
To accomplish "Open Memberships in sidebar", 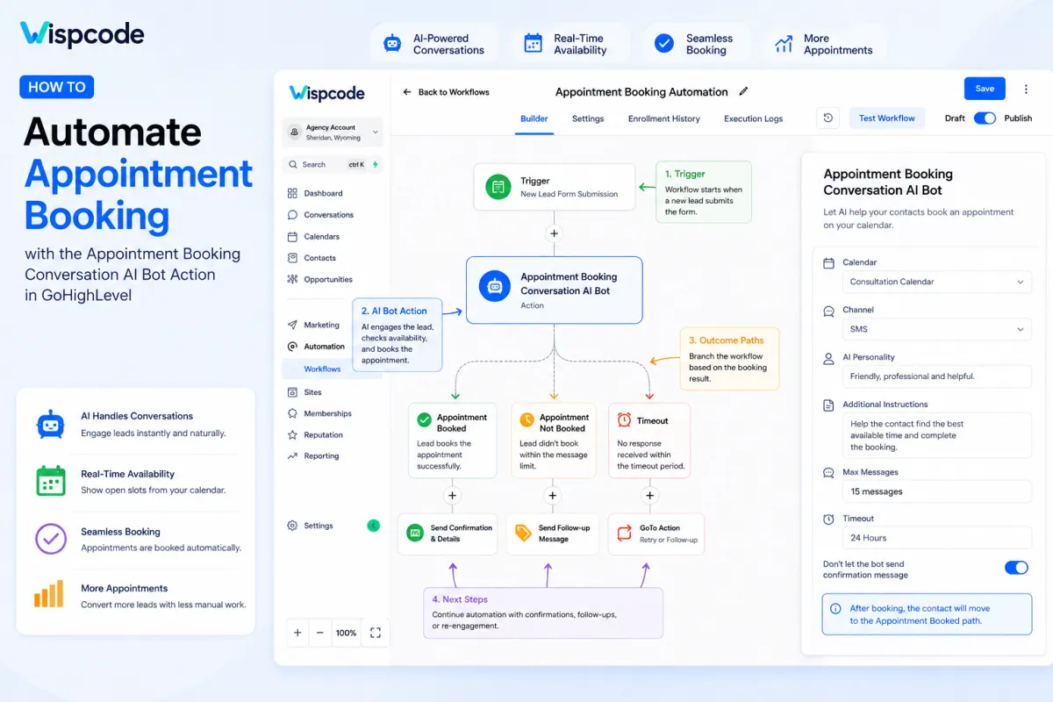I will 319,413.
